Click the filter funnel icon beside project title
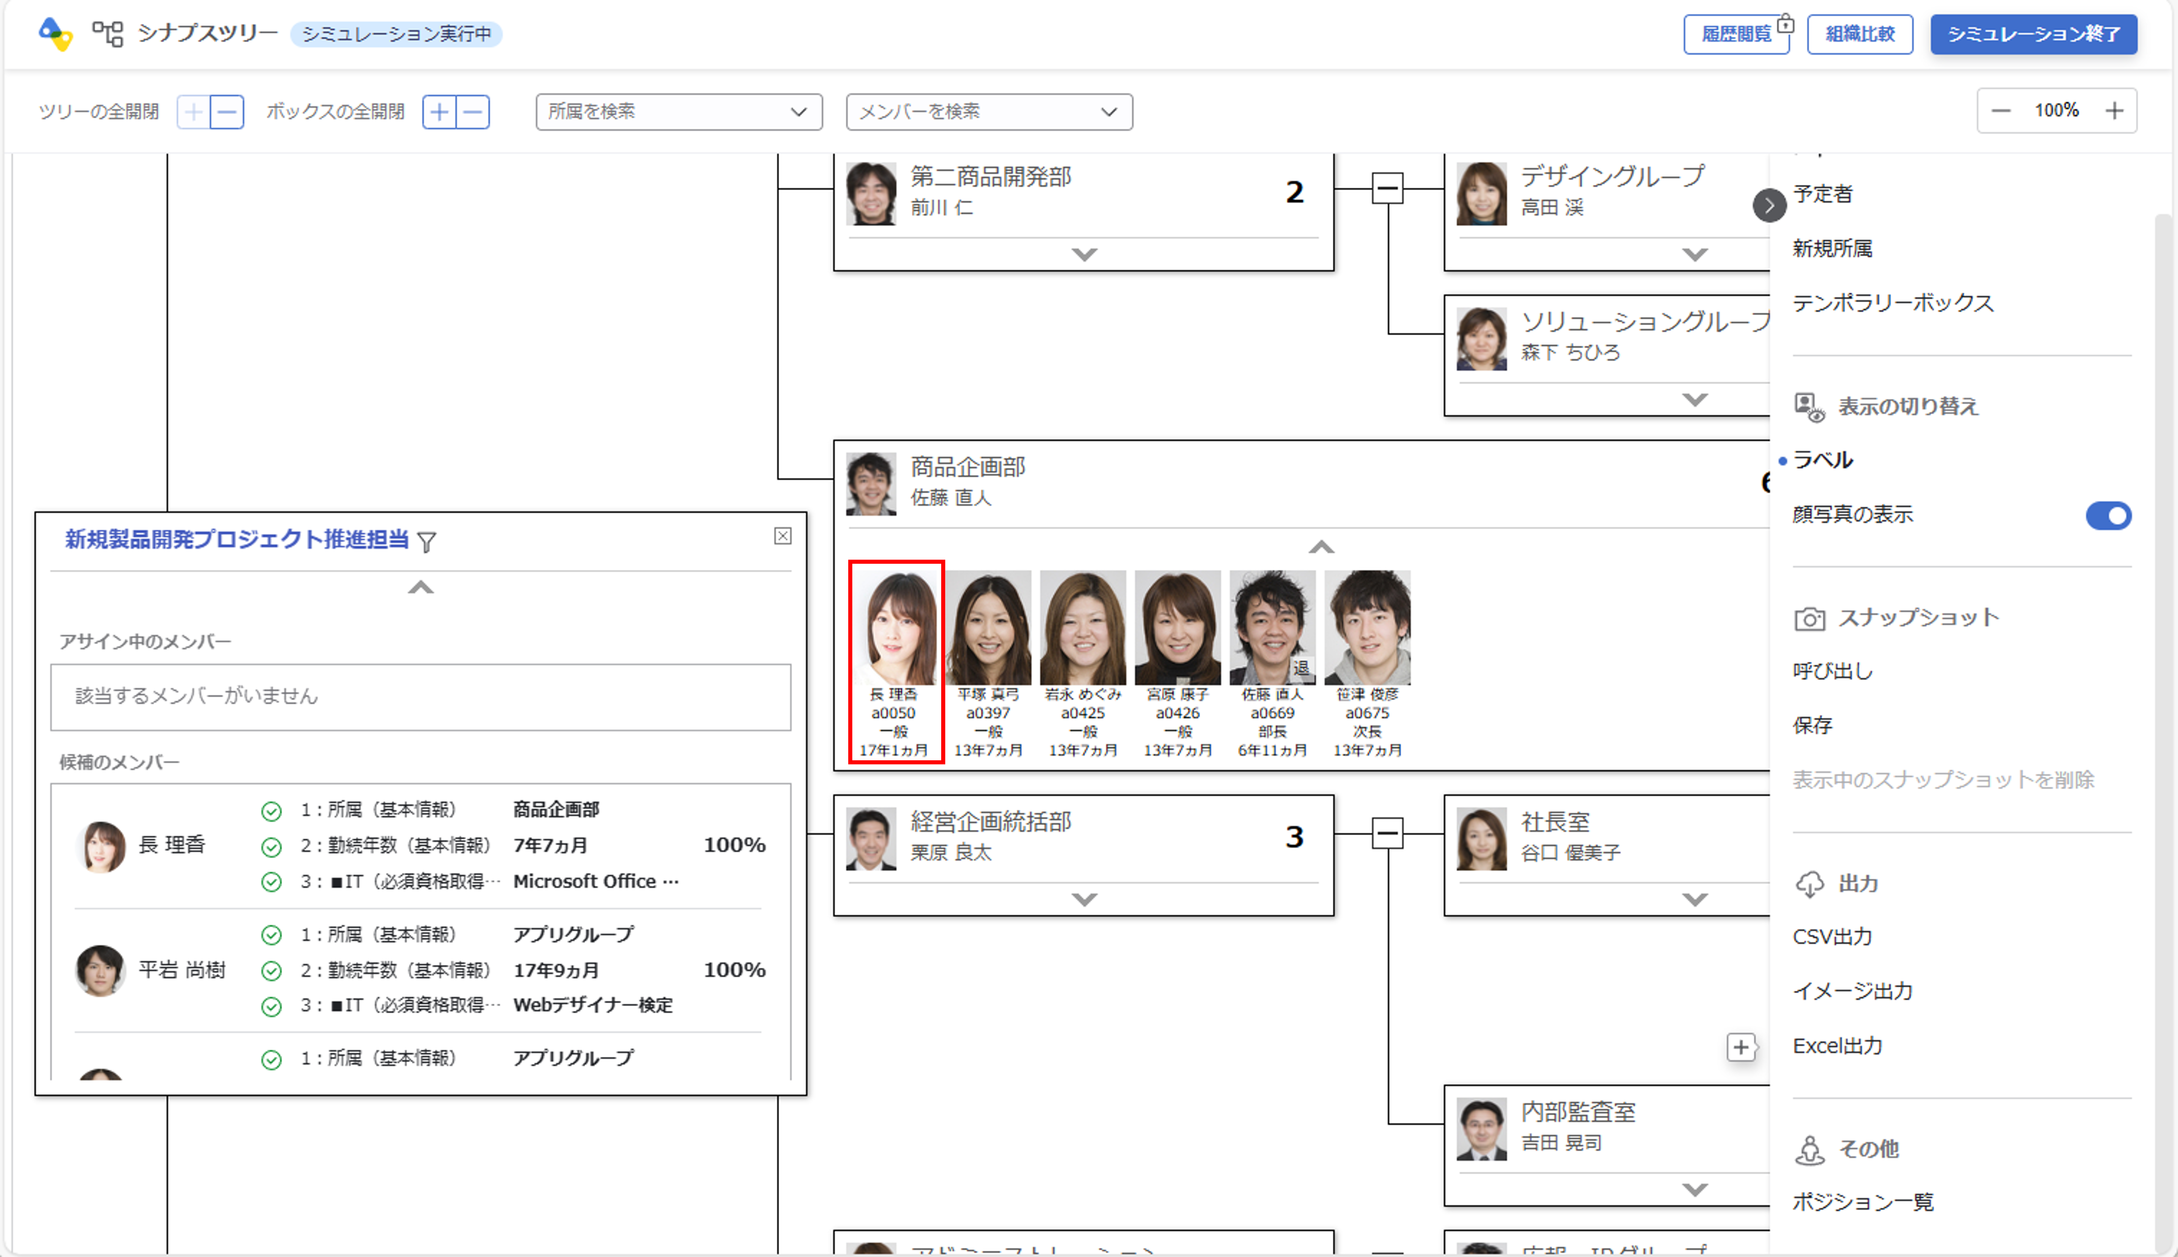2178x1257 pixels. coord(427,542)
